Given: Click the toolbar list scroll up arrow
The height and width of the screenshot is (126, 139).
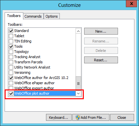Looking at the screenshot, I should [78, 31].
